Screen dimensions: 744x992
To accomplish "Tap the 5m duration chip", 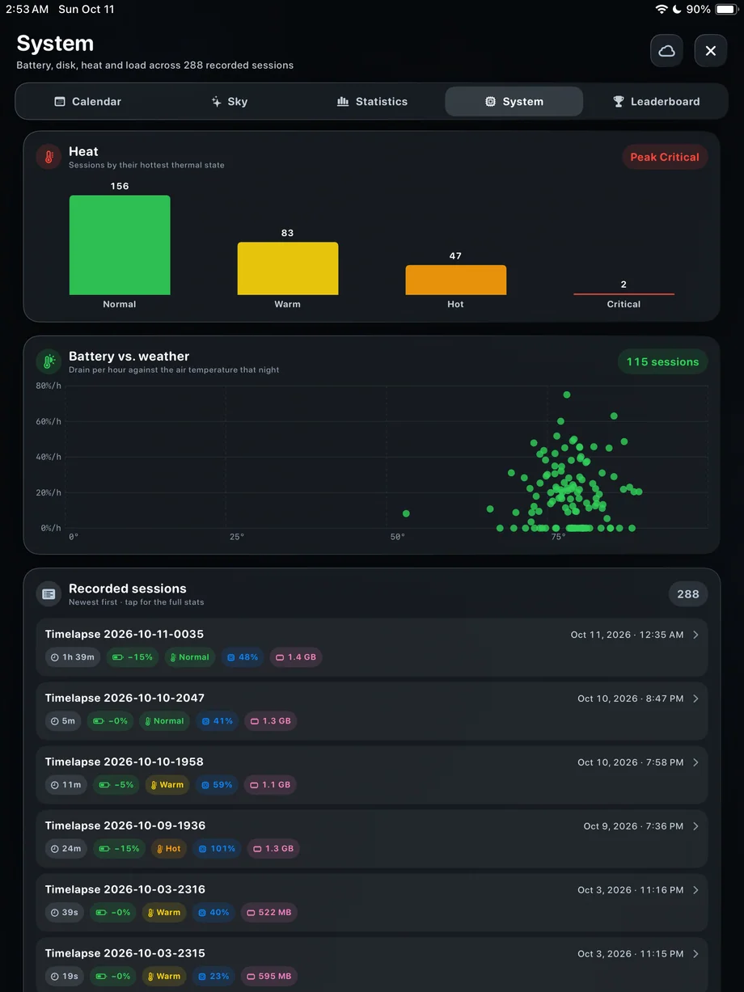I will [63, 721].
